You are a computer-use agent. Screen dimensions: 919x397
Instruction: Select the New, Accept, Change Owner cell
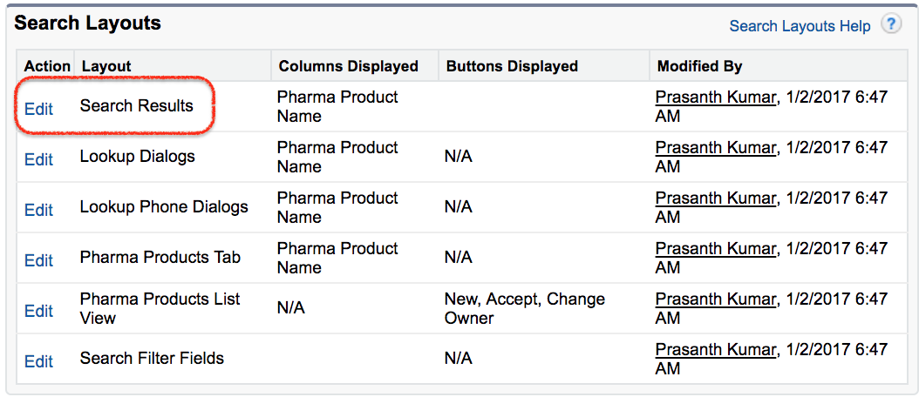coord(525,308)
